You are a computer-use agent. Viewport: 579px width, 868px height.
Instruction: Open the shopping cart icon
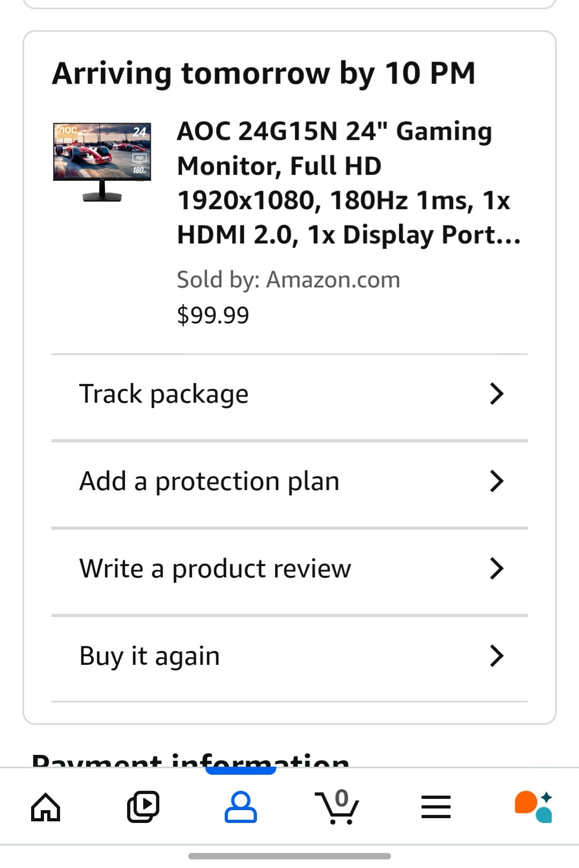tap(337, 807)
